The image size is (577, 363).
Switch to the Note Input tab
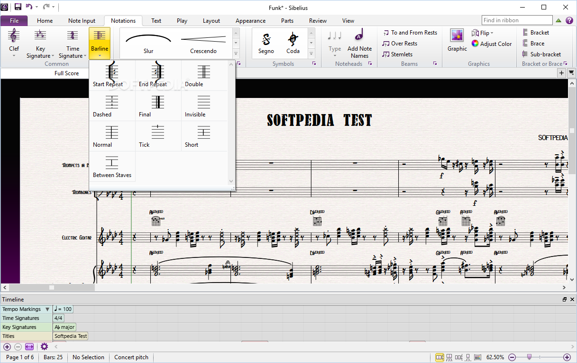pos(82,21)
